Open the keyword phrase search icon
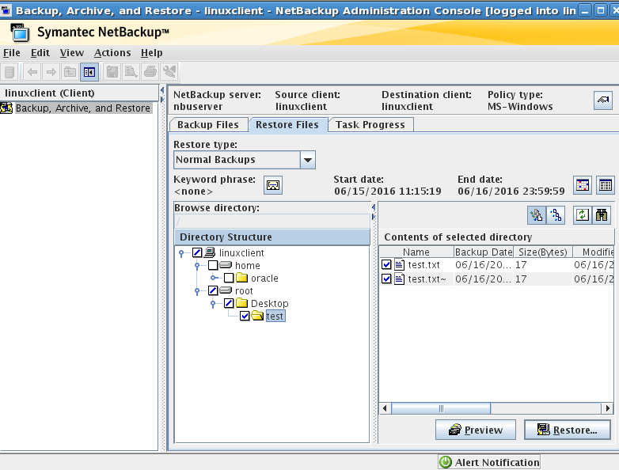 click(273, 185)
